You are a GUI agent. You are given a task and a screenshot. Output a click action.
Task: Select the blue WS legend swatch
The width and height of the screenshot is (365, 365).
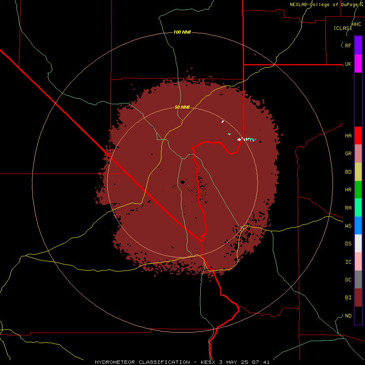tap(358, 225)
